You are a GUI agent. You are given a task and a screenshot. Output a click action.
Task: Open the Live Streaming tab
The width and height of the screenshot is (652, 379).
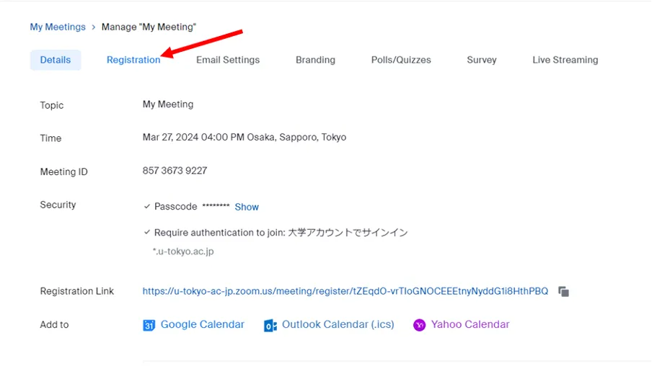click(565, 60)
